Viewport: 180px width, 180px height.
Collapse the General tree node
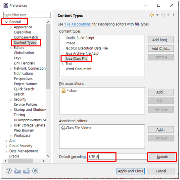(x=6, y=22)
